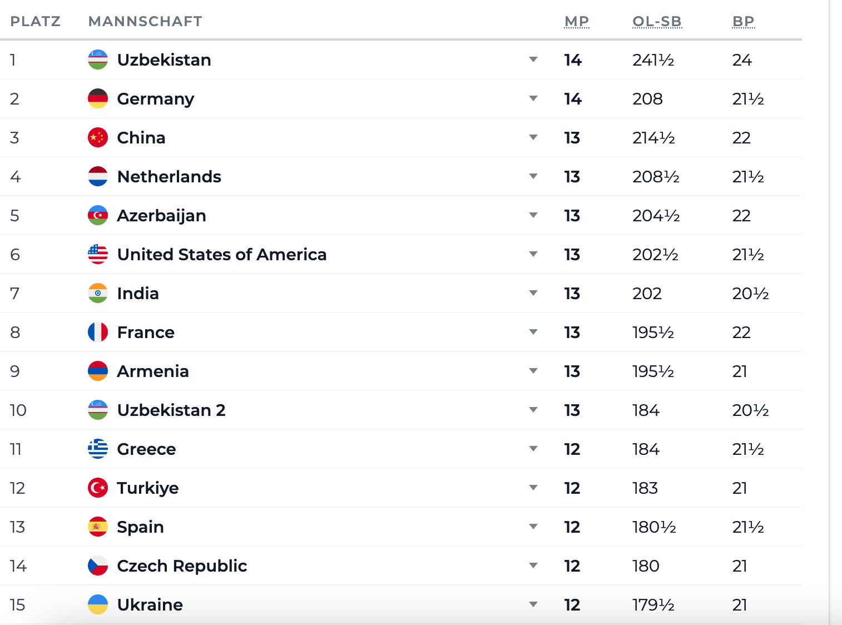842x625 pixels.
Task: Click the Uzbekistan flag icon in first place
Action: 98,59
